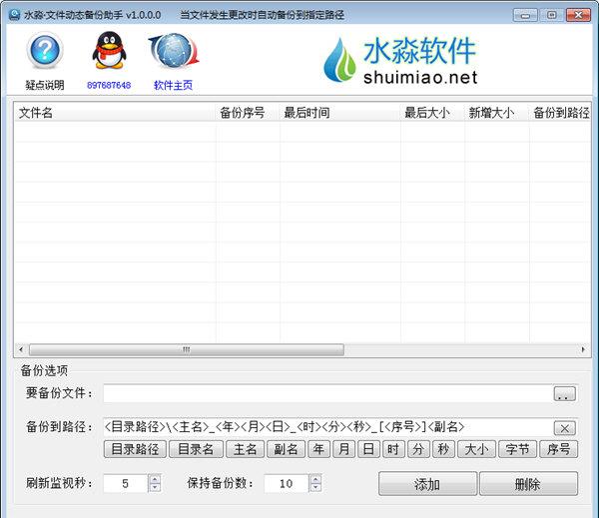Insert the 副名 placeholder tag
599x518 pixels.
coord(287,449)
